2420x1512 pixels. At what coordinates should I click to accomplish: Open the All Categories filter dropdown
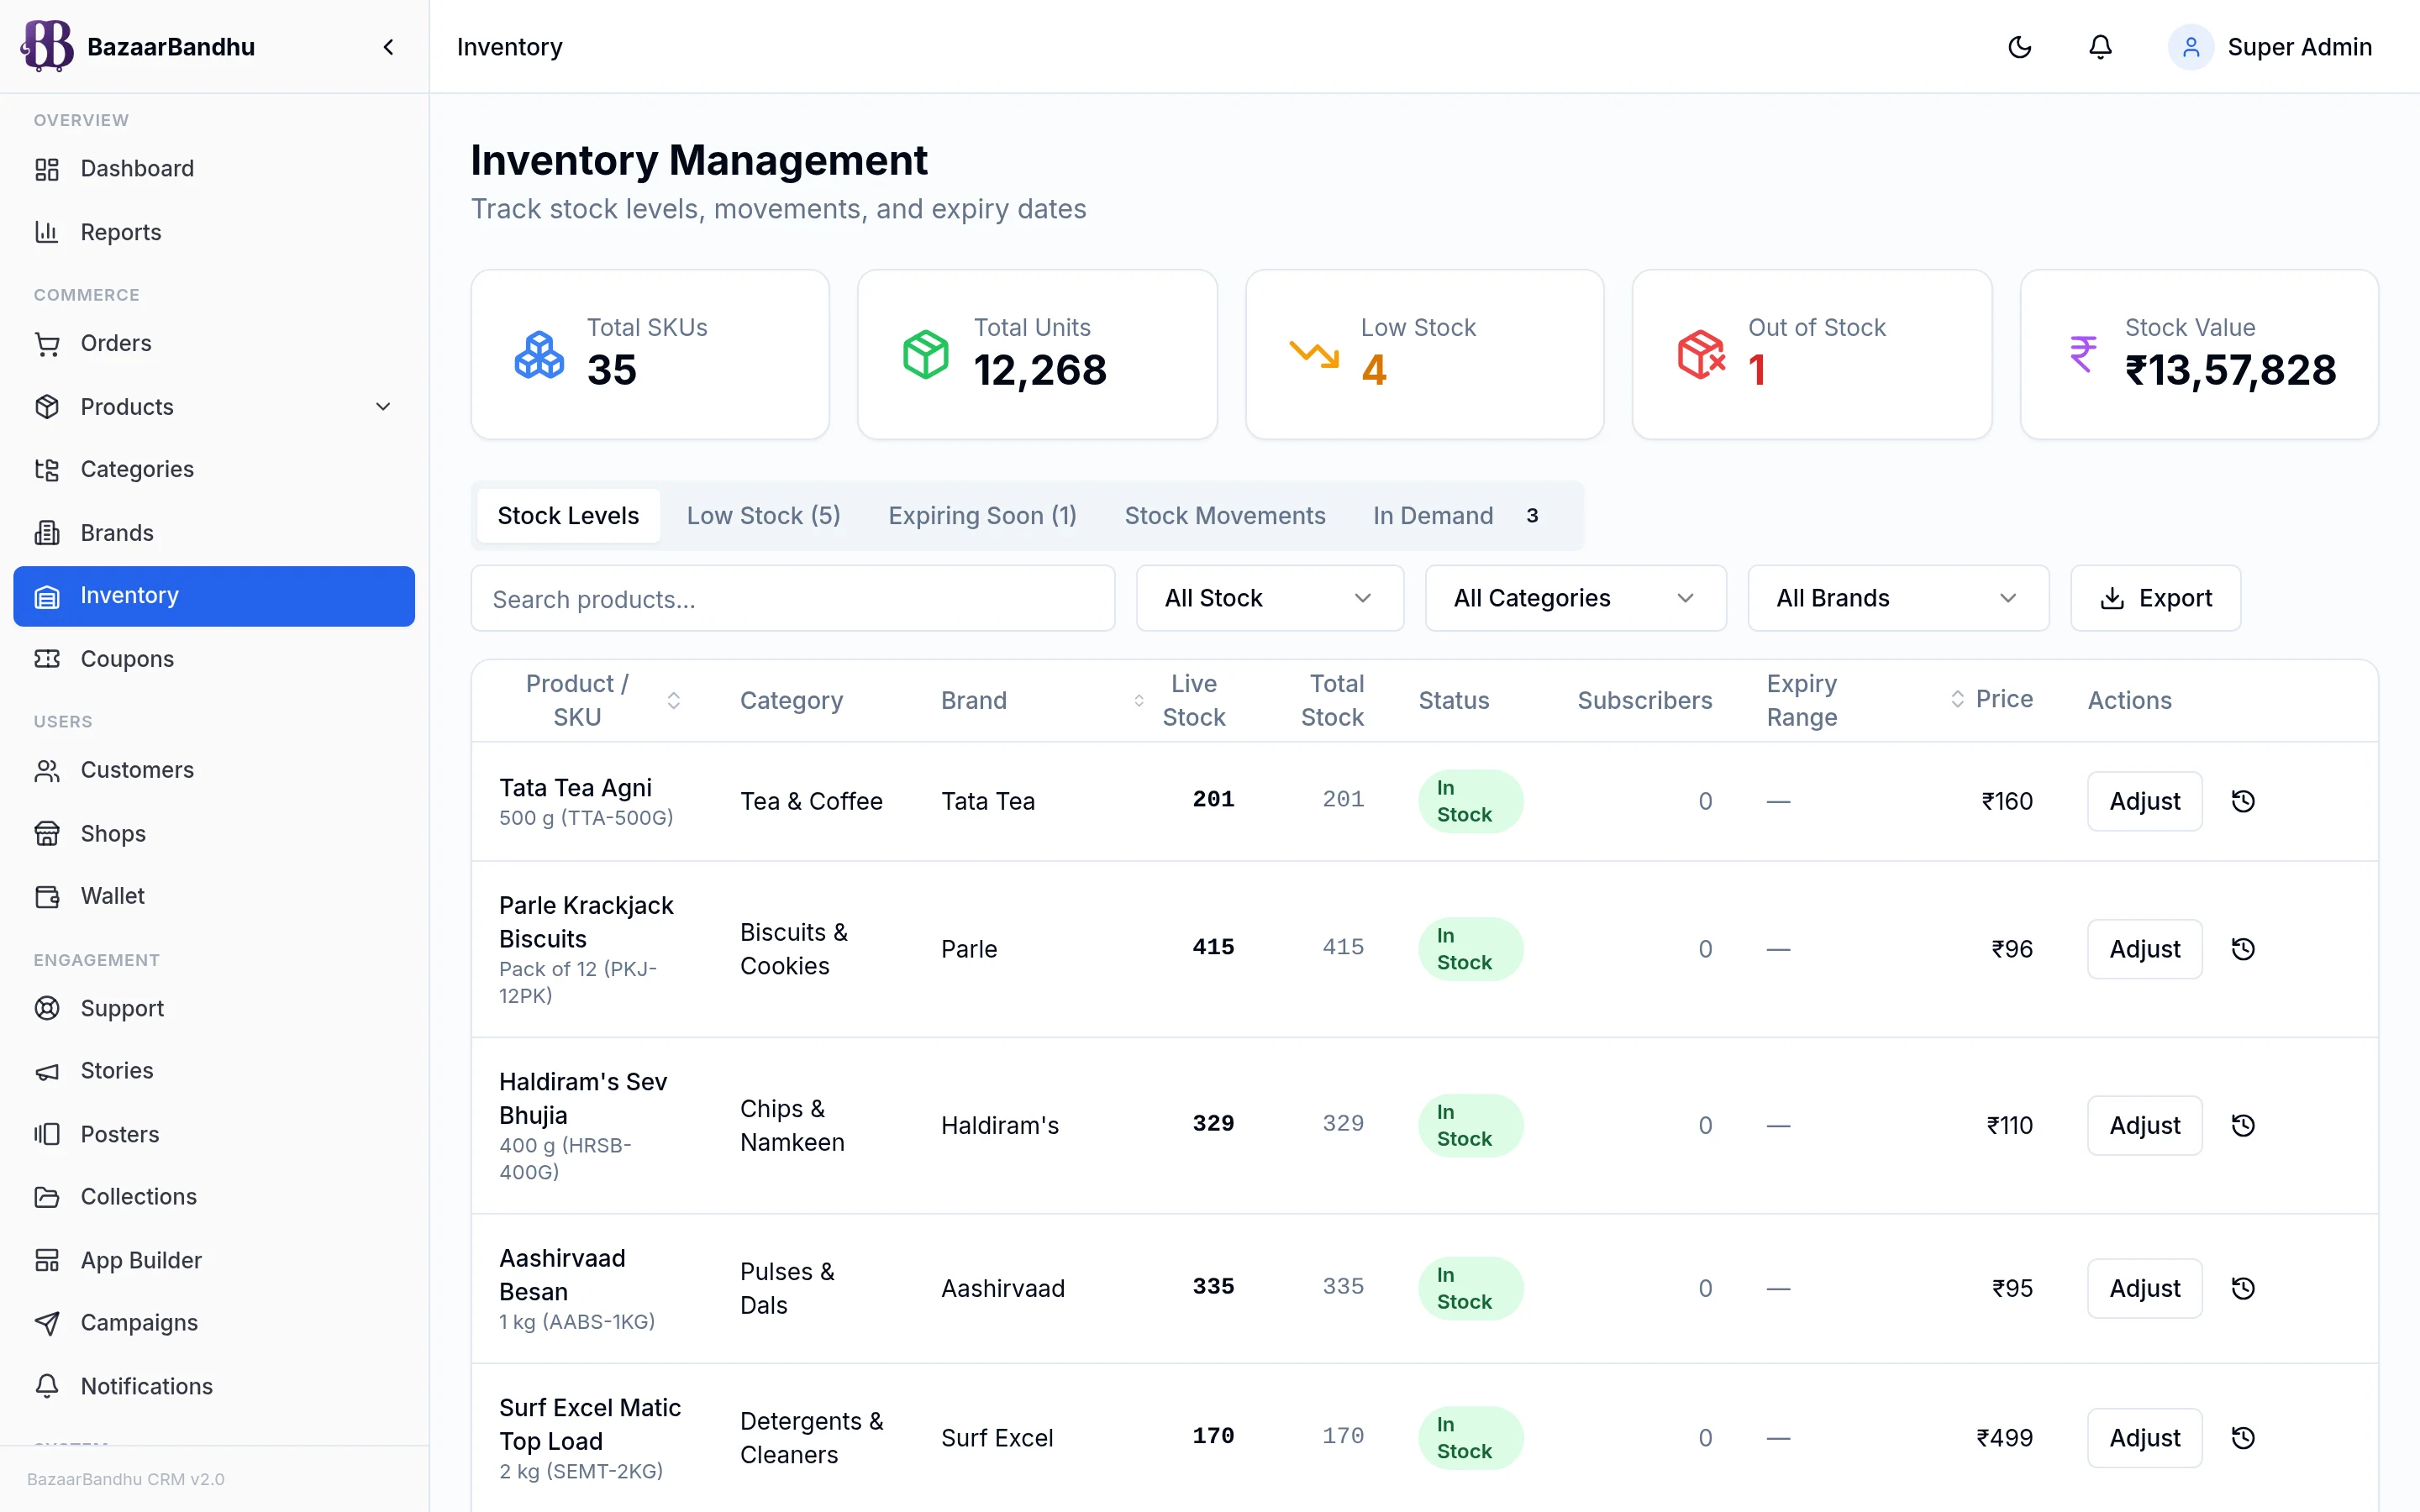pyautogui.click(x=1575, y=598)
